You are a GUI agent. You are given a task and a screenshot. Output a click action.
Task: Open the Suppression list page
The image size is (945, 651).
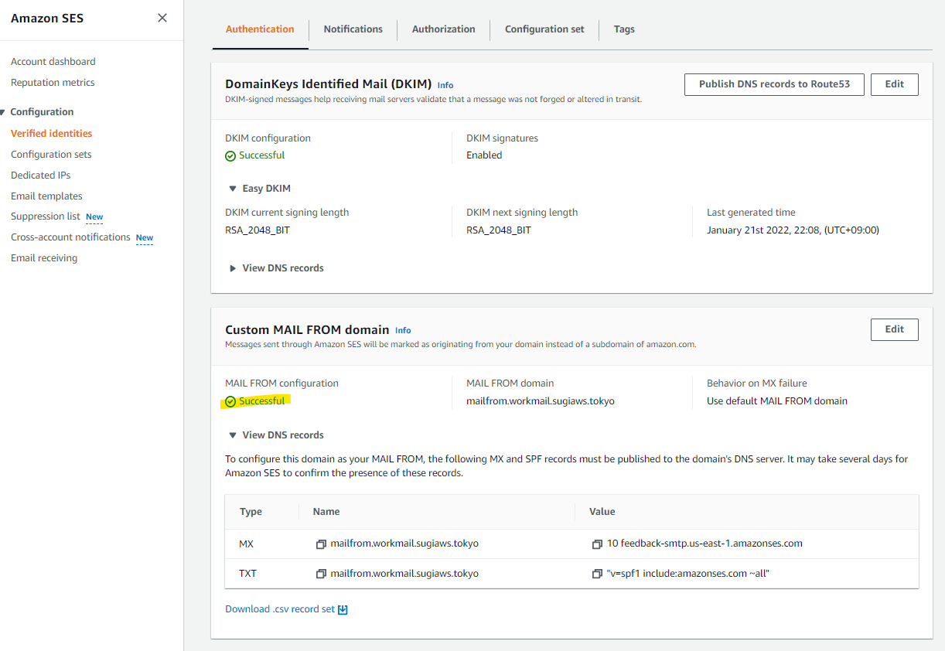point(46,216)
